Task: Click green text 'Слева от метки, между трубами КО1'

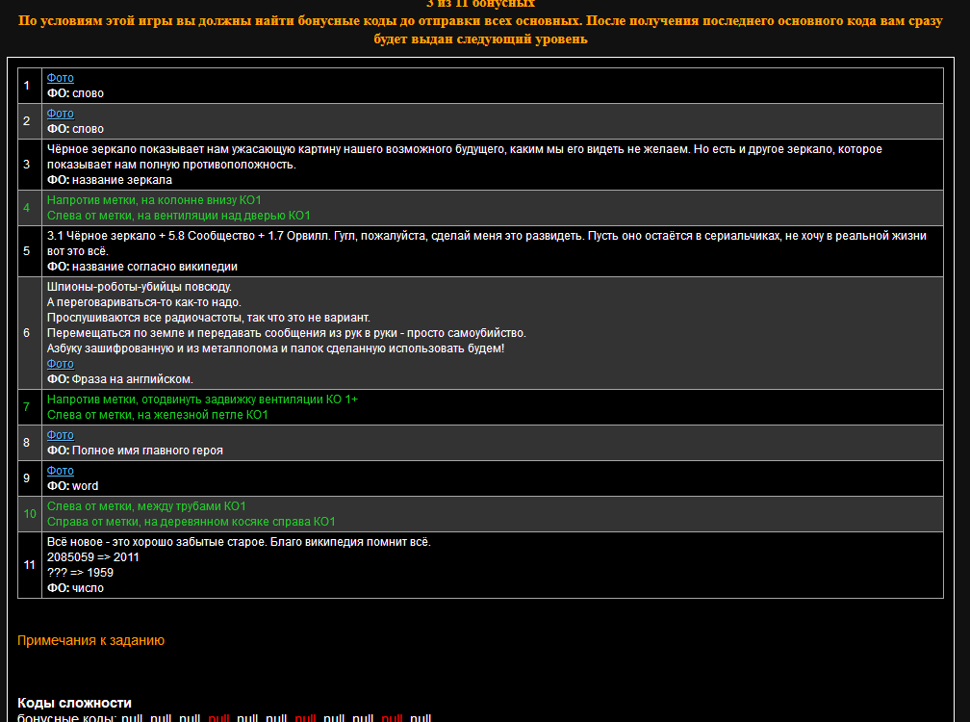Action: point(146,506)
